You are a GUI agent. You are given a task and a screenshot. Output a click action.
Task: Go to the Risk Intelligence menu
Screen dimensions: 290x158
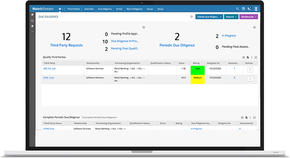tap(135, 9)
